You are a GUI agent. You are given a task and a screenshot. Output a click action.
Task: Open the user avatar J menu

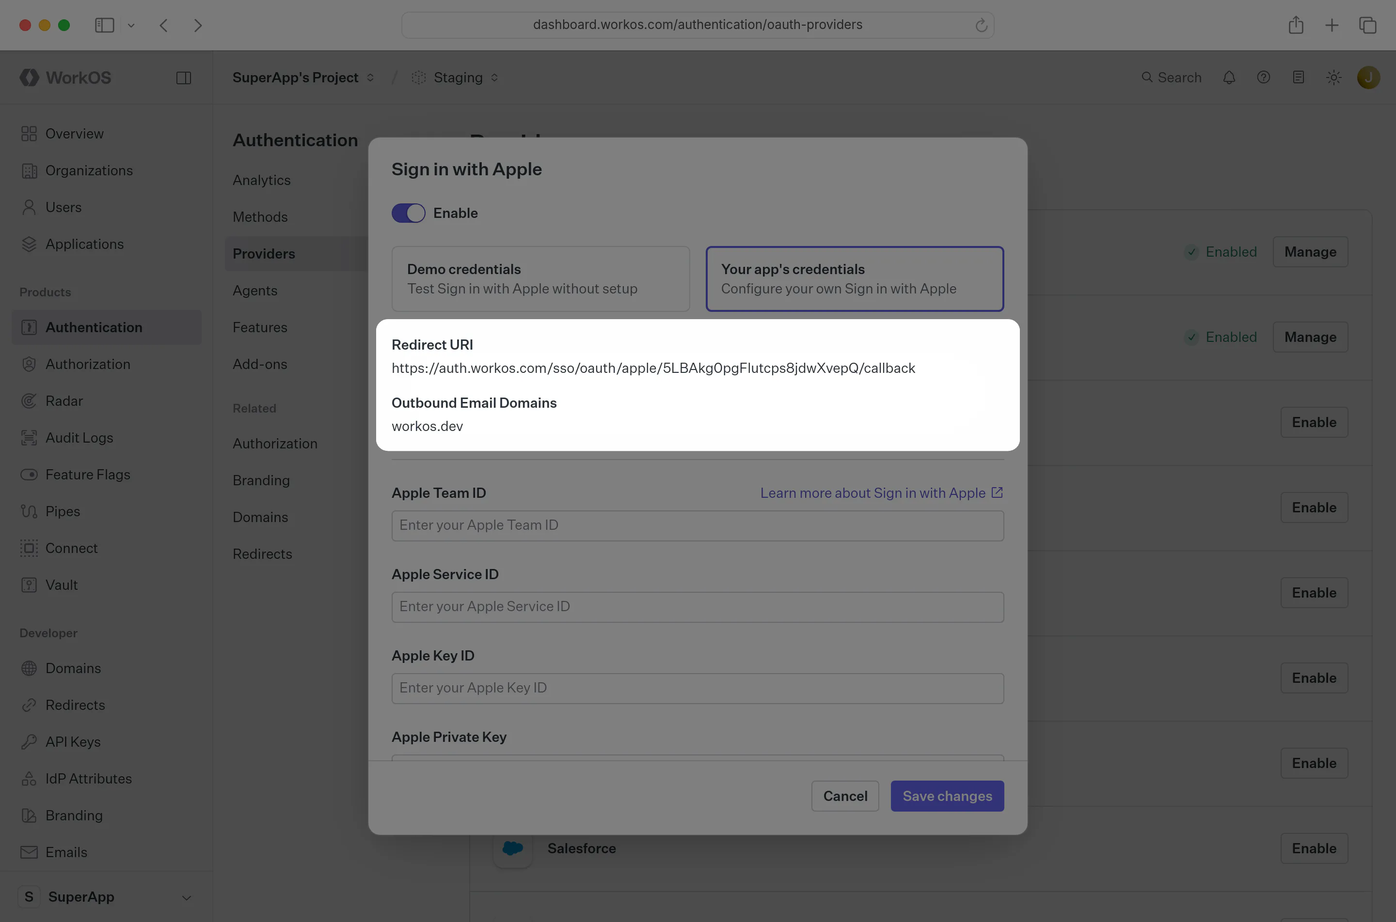(x=1368, y=77)
